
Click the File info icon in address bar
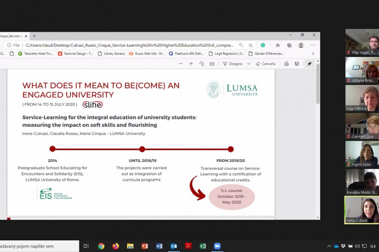point(9,45)
